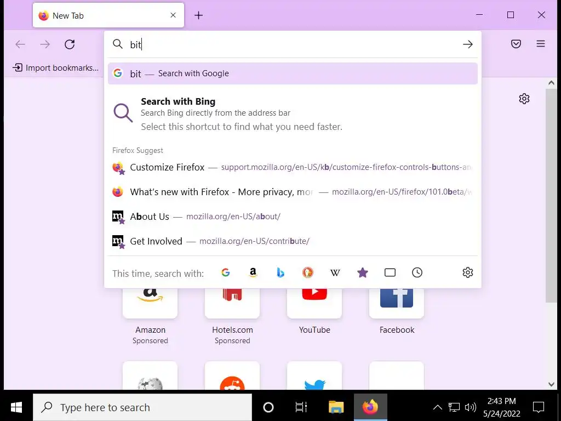Open the Twitter shortcut tile
Screen dimensions: 561x421
point(314,376)
